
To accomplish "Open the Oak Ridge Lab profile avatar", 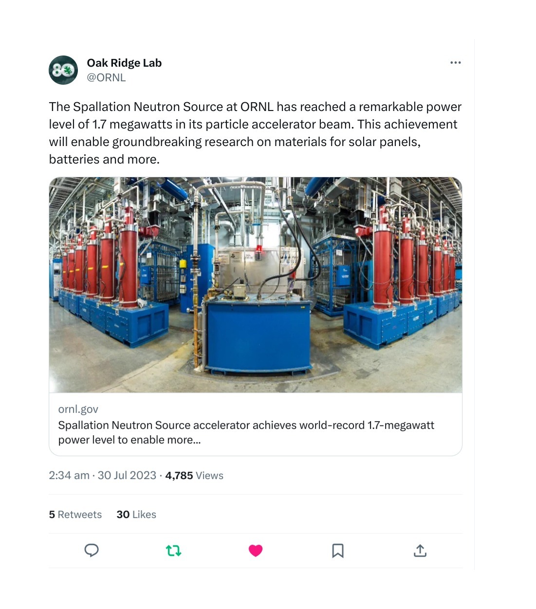I will (x=63, y=70).
